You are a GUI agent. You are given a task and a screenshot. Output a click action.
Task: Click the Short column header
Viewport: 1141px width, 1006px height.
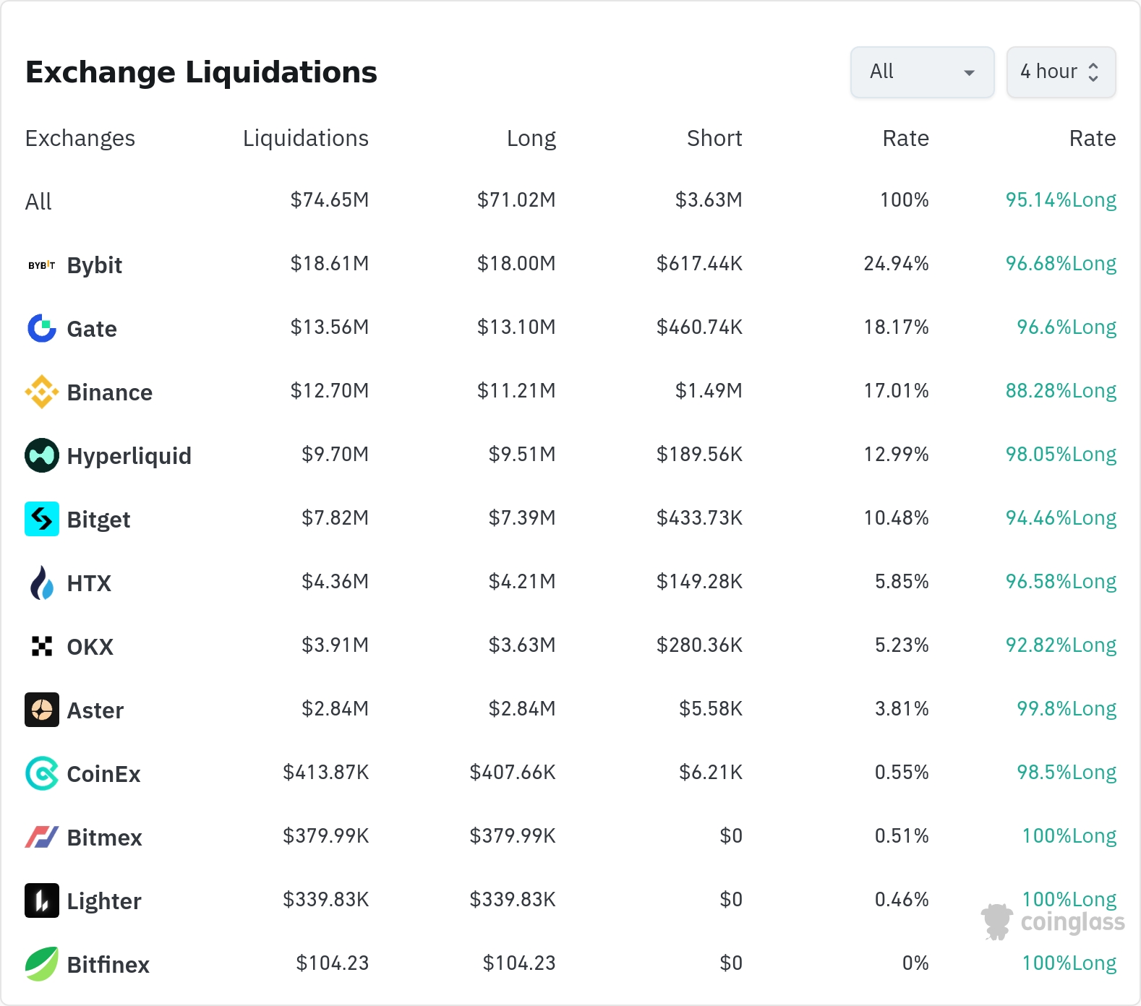coord(714,138)
